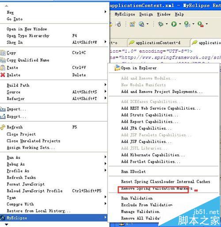
Task: Click the printer-like toolbar icon
Action: pos(119,24)
